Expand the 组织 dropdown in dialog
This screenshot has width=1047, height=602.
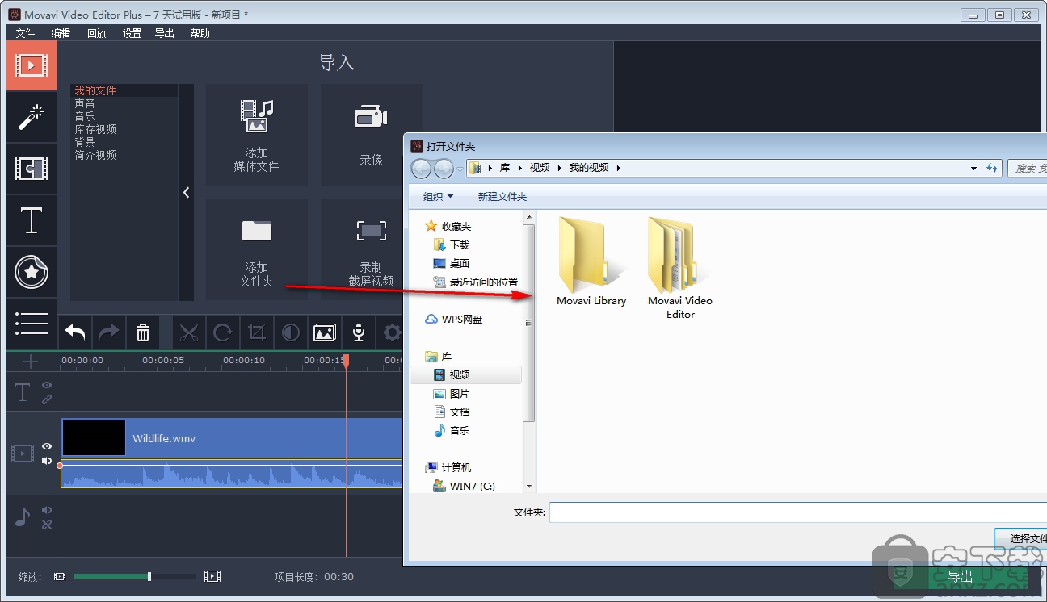coord(439,196)
